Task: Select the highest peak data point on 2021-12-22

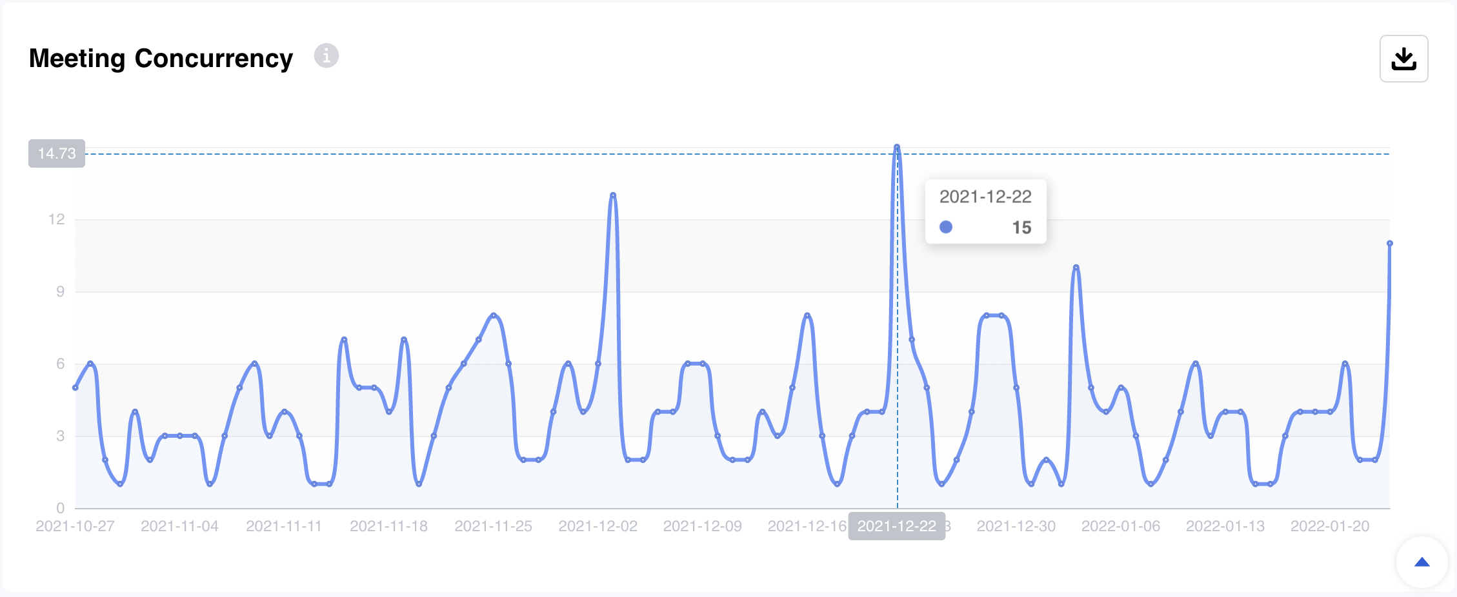Action: pos(897,148)
